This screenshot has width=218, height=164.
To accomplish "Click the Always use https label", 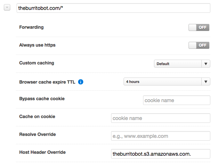I will [x=37, y=45].
